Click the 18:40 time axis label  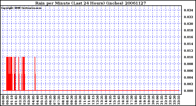[x=140, y=100]
